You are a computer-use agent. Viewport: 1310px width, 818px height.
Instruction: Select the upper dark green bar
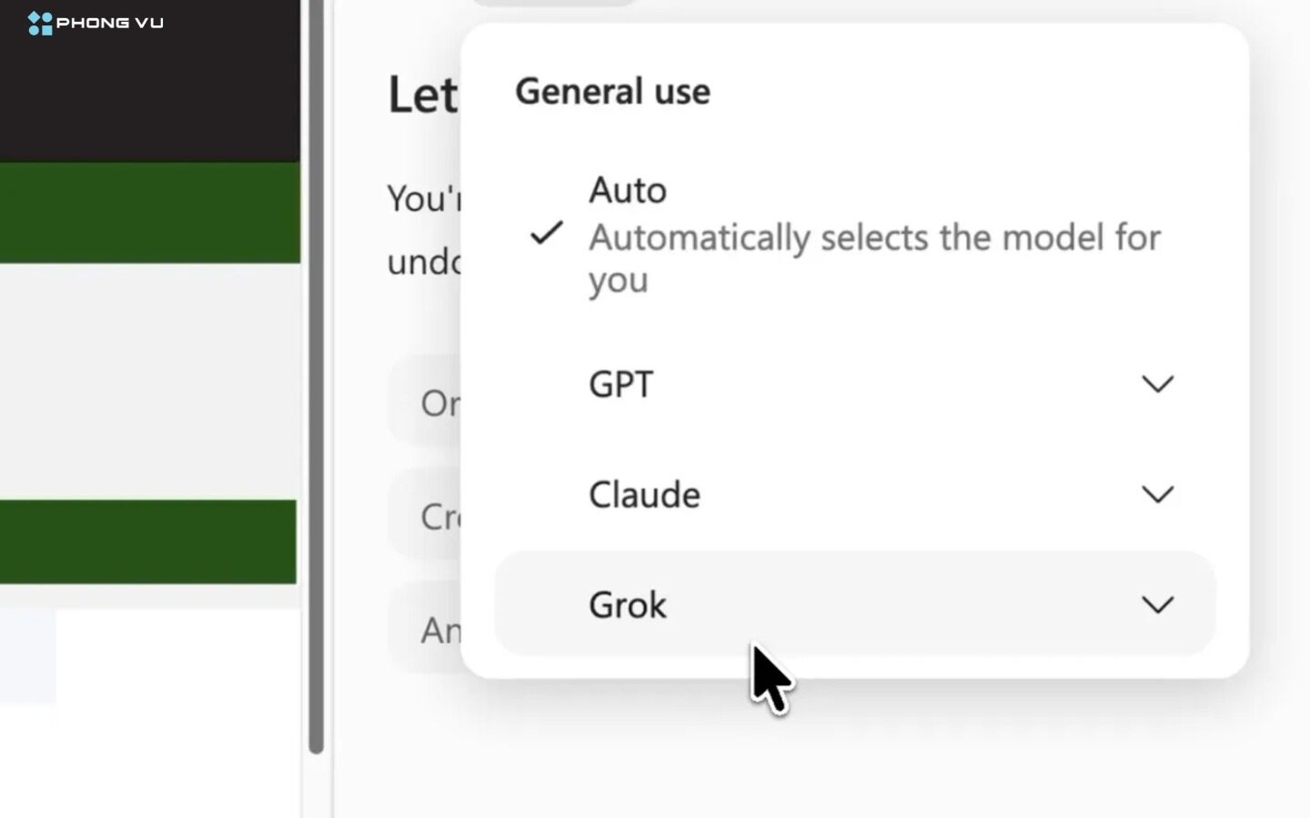click(x=150, y=213)
